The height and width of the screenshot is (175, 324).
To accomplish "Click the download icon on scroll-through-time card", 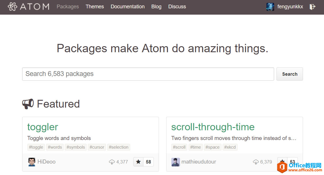I will (256, 162).
